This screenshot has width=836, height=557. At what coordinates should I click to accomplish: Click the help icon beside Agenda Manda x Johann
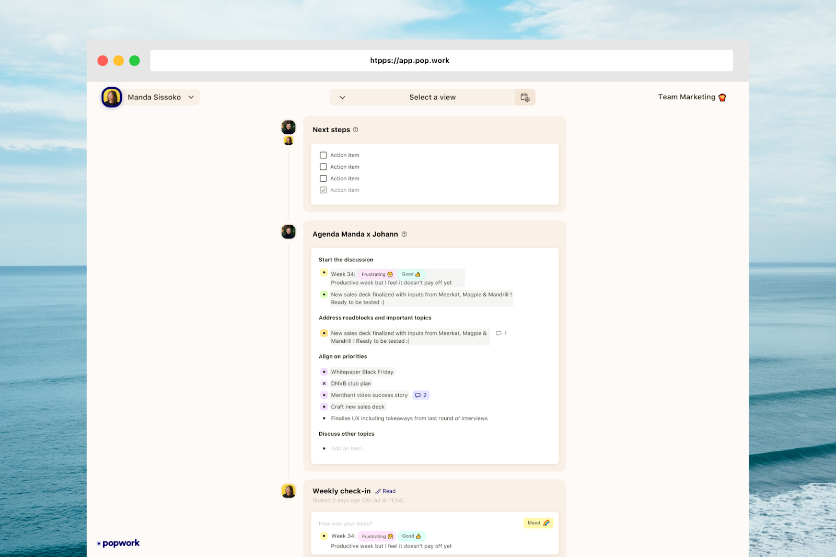pos(404,234)
